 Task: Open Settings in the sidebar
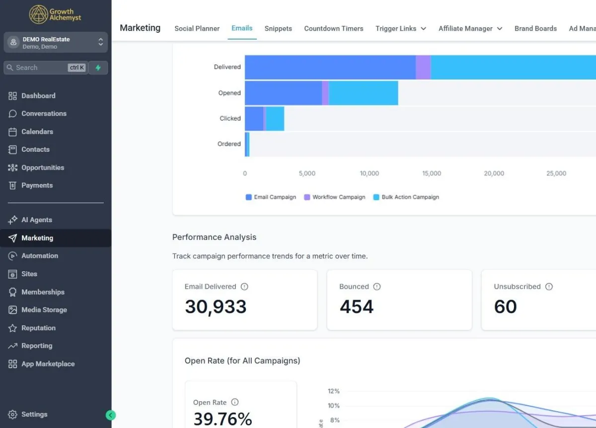pos(56,415)
